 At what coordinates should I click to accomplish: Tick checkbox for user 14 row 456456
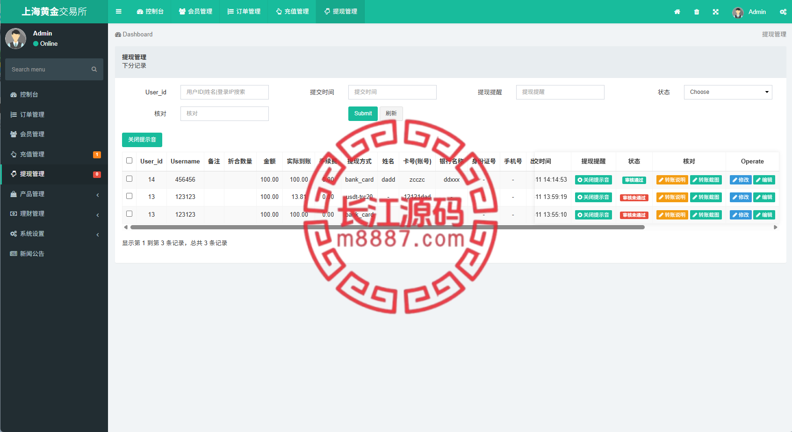point(130,179)
